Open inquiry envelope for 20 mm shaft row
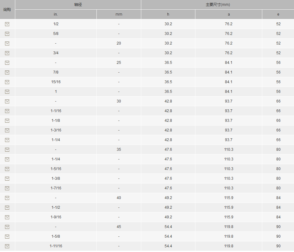 (7, 43)
